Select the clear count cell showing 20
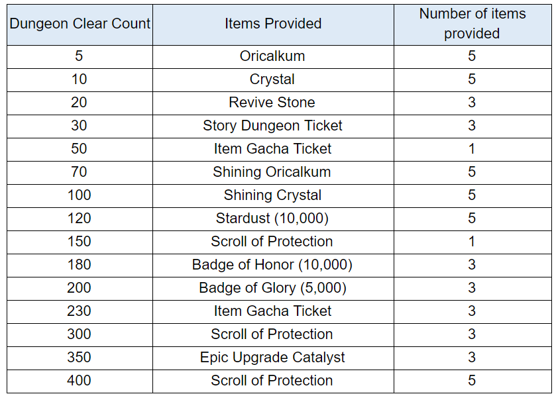556x398 pixels. point(80,103)
